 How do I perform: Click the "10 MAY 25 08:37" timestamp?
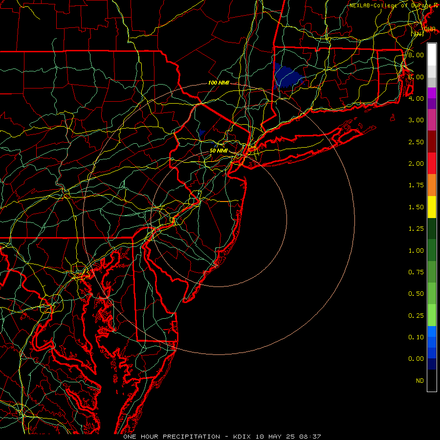(288, 437)
